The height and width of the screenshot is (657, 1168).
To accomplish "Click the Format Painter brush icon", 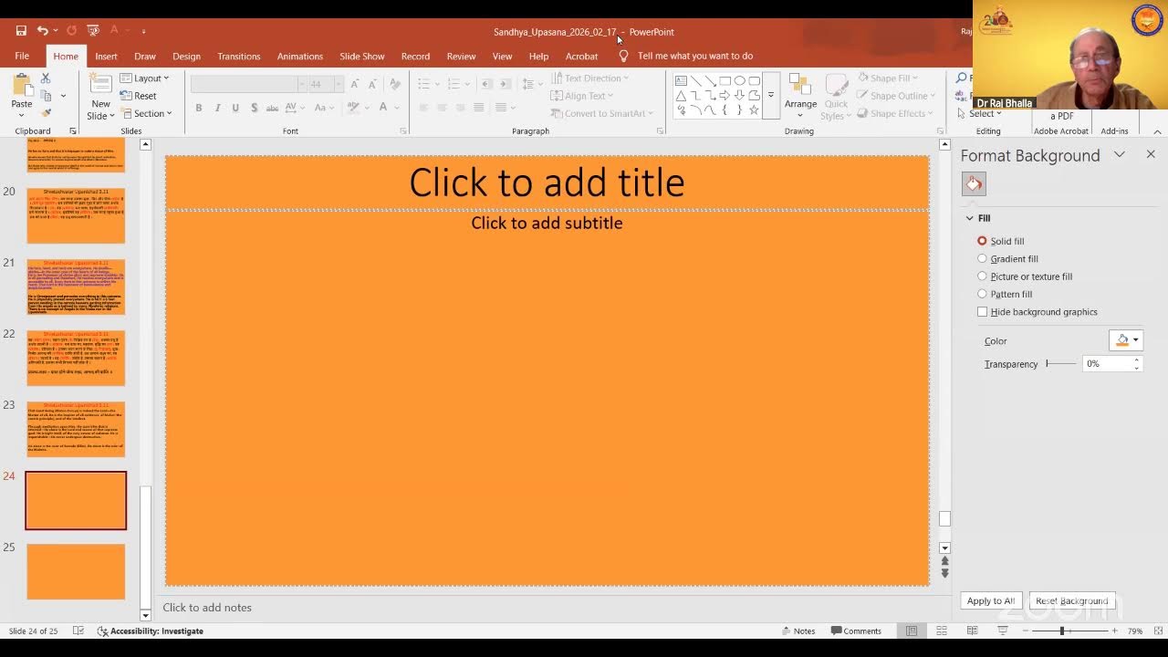I will [46, 113].
